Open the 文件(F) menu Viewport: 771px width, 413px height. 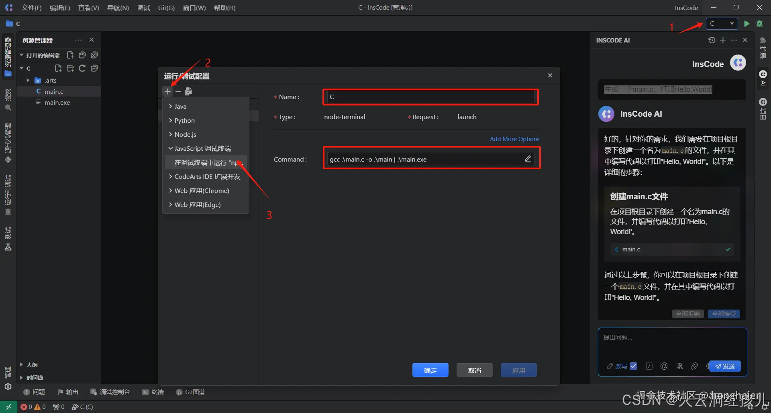pyautogui.click(x=31, y=8)
